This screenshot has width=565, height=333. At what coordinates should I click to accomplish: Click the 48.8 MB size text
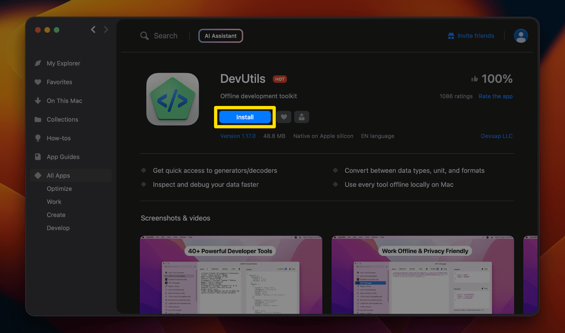point(274,136)
